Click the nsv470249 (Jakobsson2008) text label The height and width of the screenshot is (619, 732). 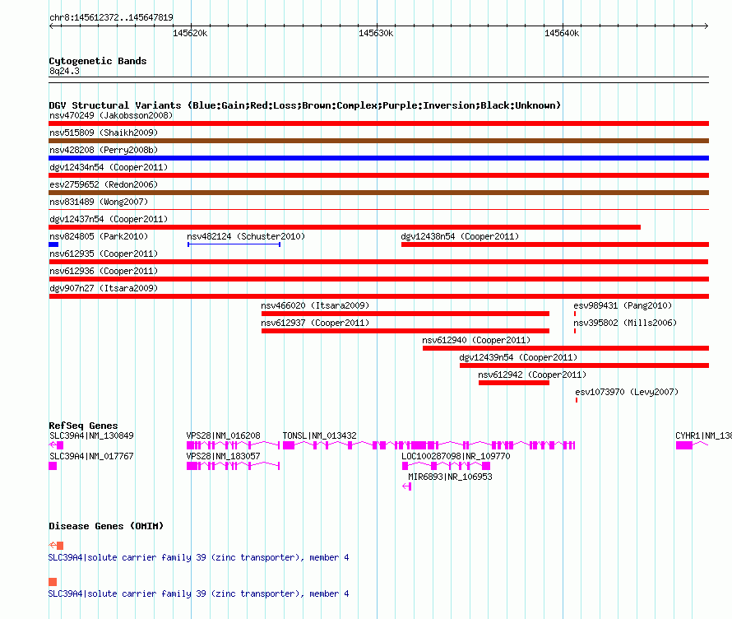(111, 115)
